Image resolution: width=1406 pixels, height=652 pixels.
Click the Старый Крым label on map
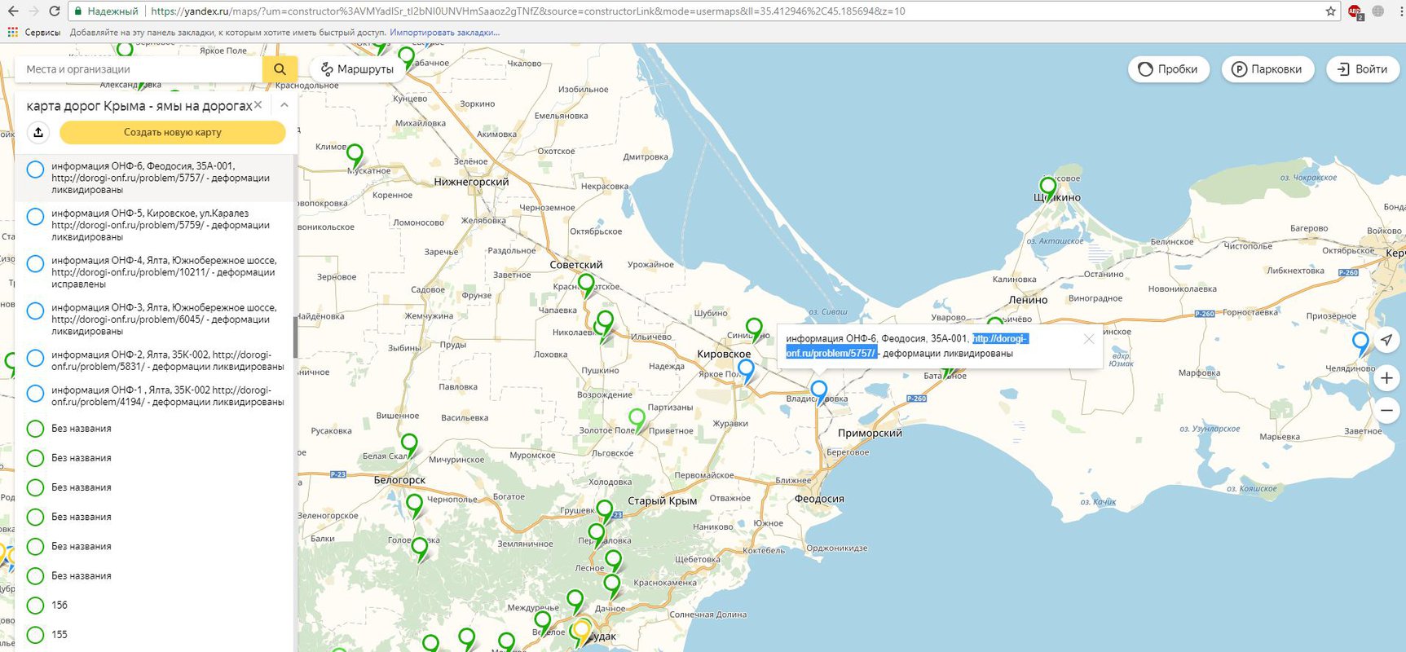[662, 500]
